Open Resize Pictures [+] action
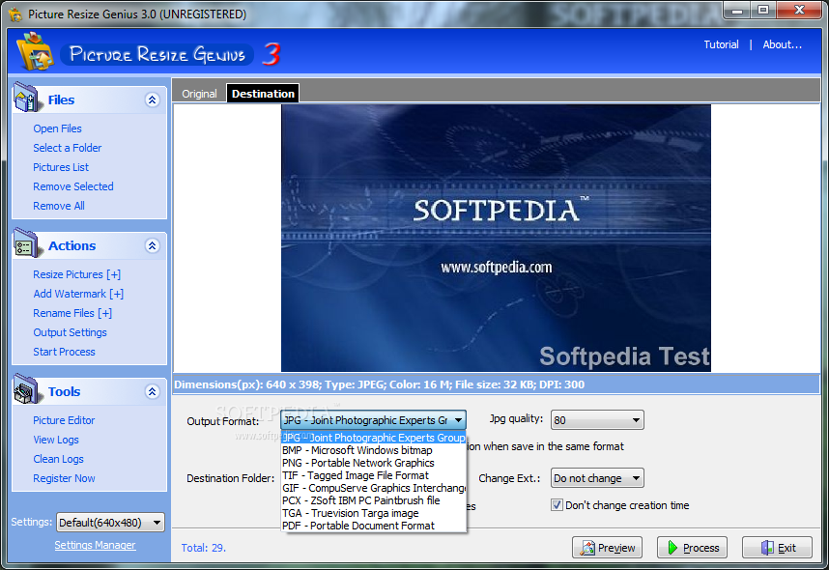Screen dimensions: 829x570 76,275
